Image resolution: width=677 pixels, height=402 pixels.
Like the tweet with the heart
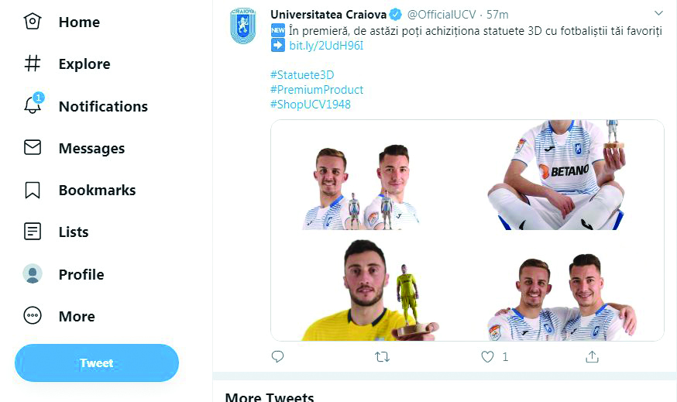487,357
